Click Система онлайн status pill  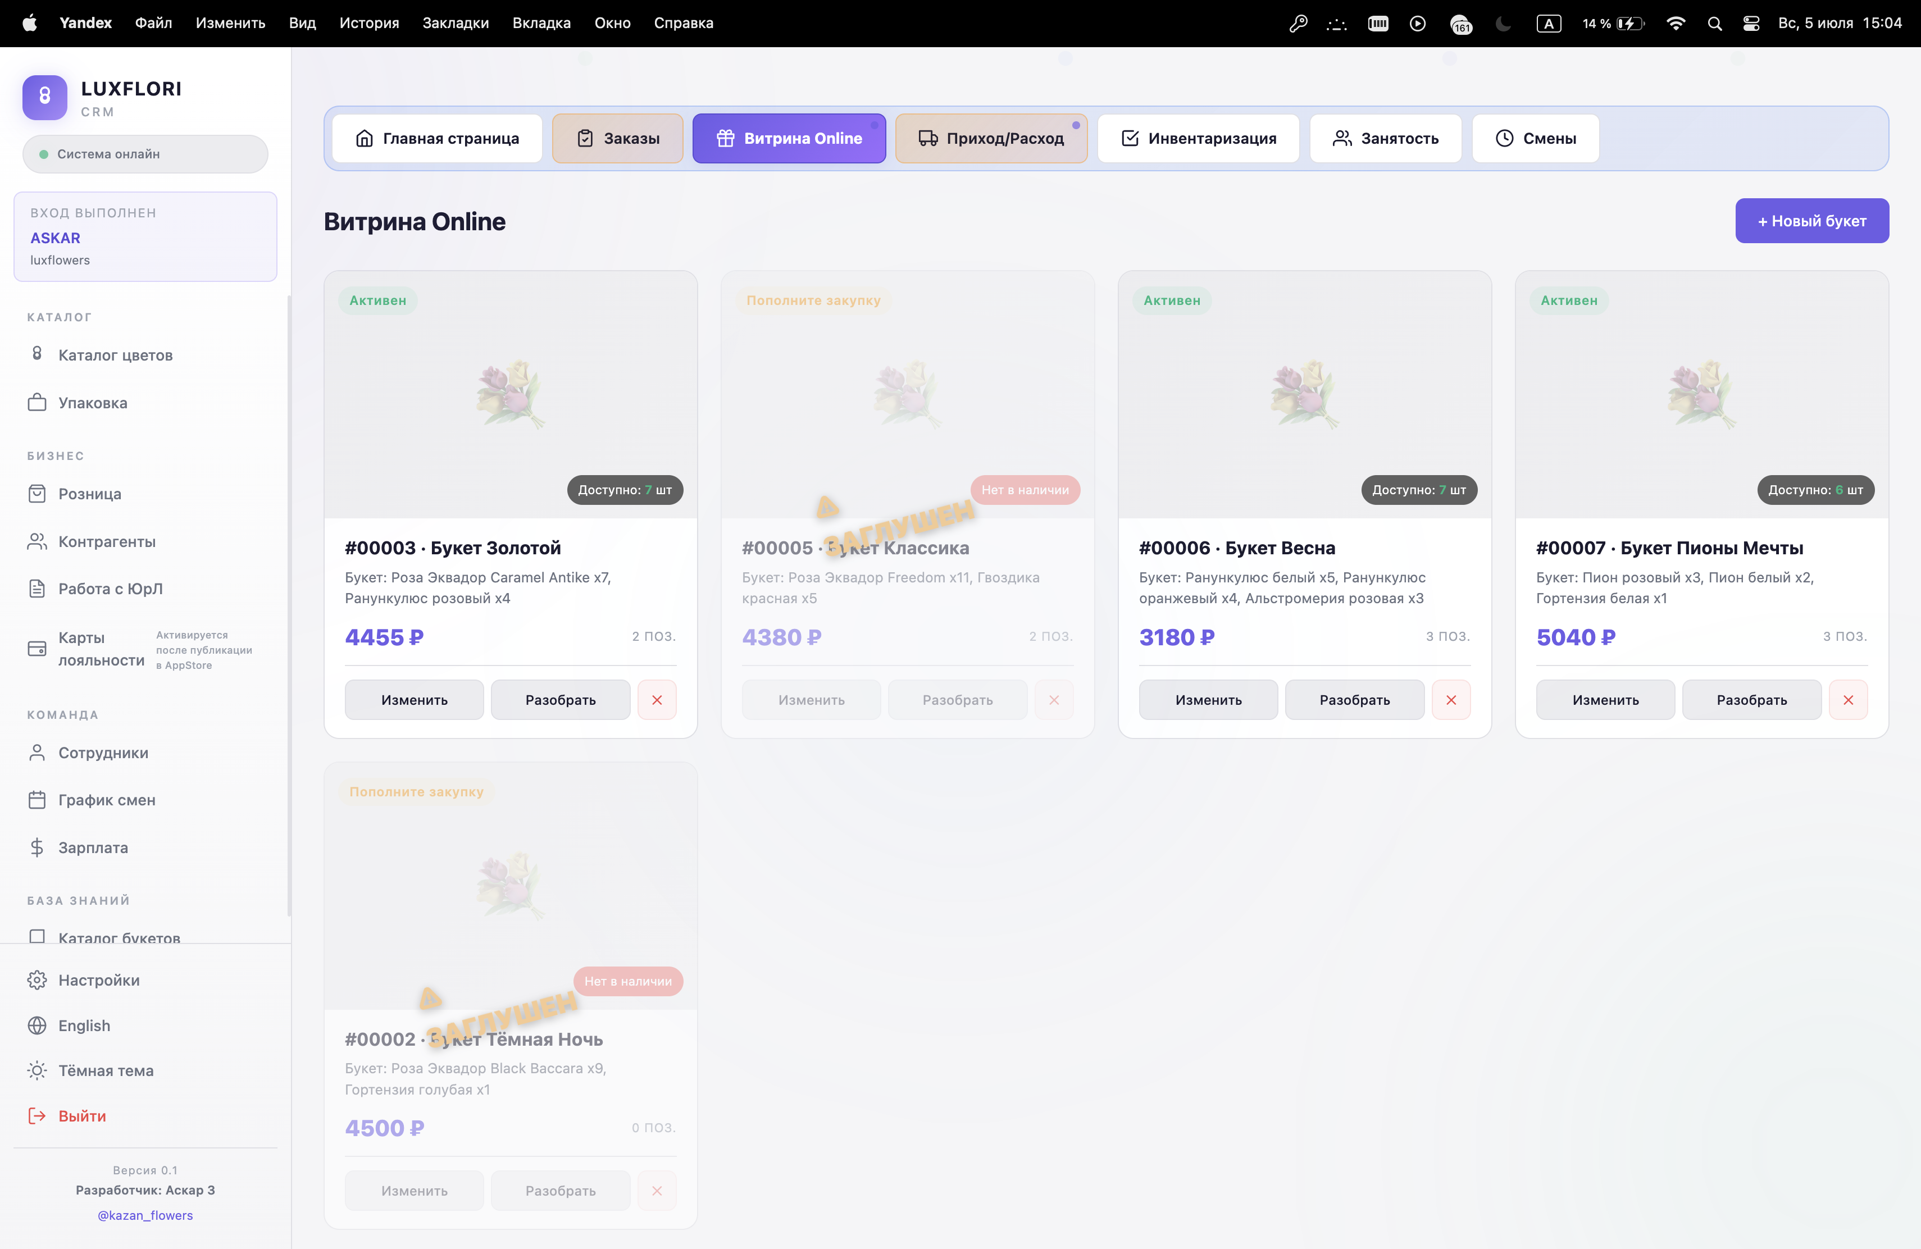pyautogui.click(x=145, y=154)
